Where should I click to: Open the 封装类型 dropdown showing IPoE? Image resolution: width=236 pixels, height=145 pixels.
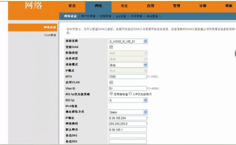[x=128, y=53]
